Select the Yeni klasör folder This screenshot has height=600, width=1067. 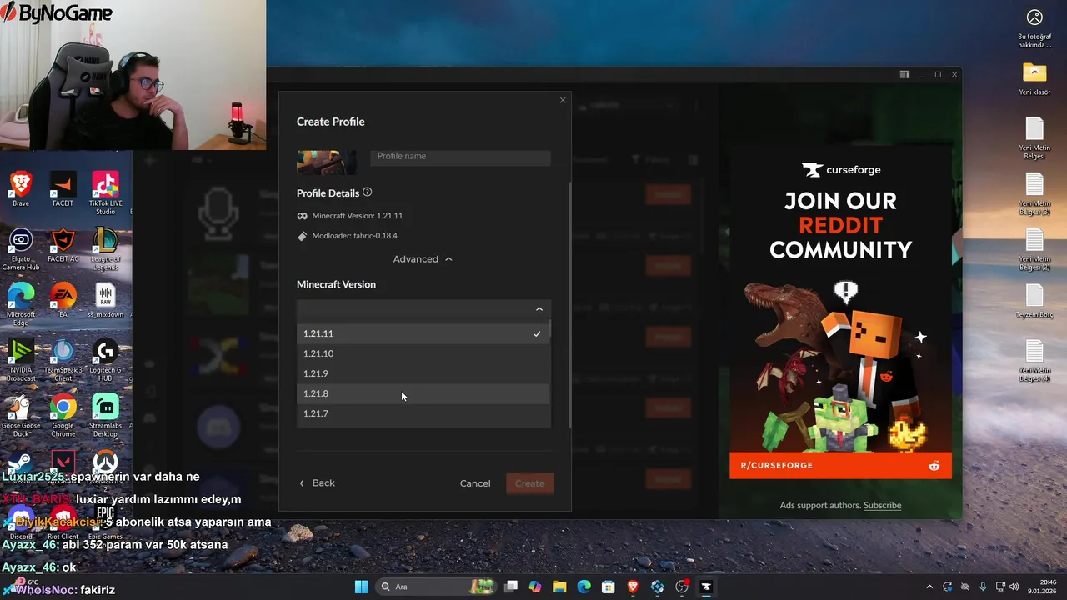tap(1034, 78)
